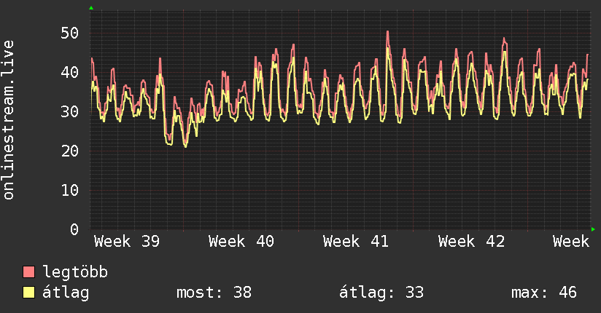Image resolution: width=601 pixels, height=313 pixels.
Task: Click the y-axis value 10
Action: coord(70,190)
